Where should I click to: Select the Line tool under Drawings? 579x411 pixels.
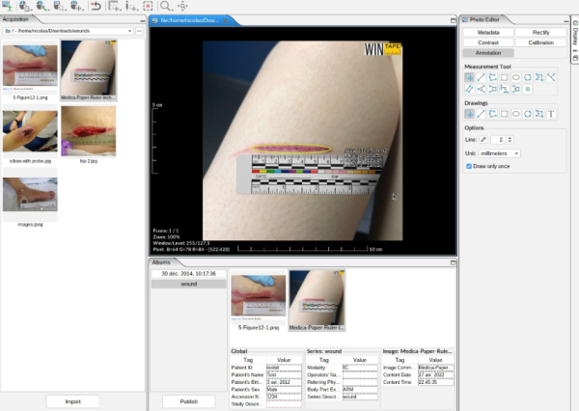point(481,114)
